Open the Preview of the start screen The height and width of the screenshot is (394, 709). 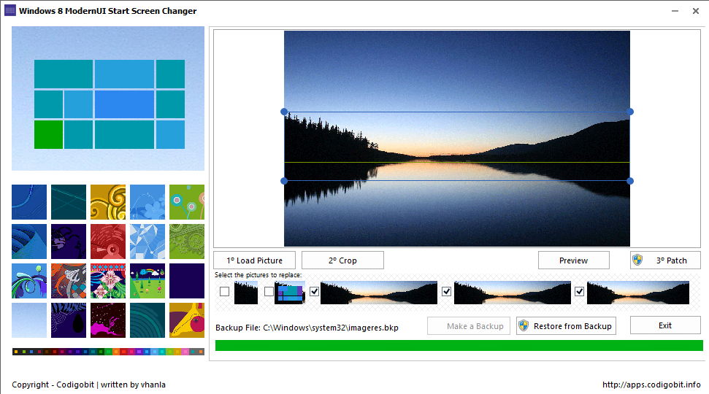click(x=574, y=260)
